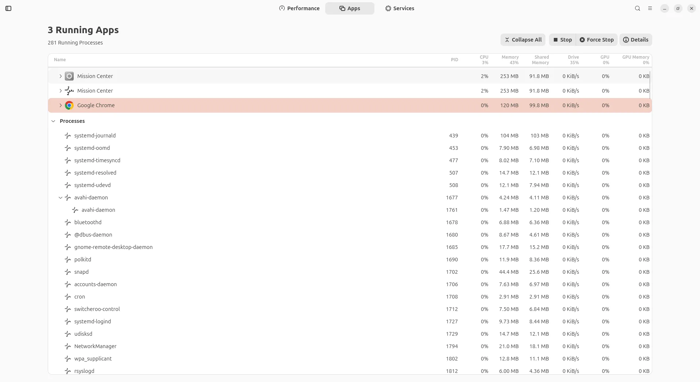The image size is (700, 382).
Task: Expand the first Mission Center app row
Action: [x=61, y=76]
